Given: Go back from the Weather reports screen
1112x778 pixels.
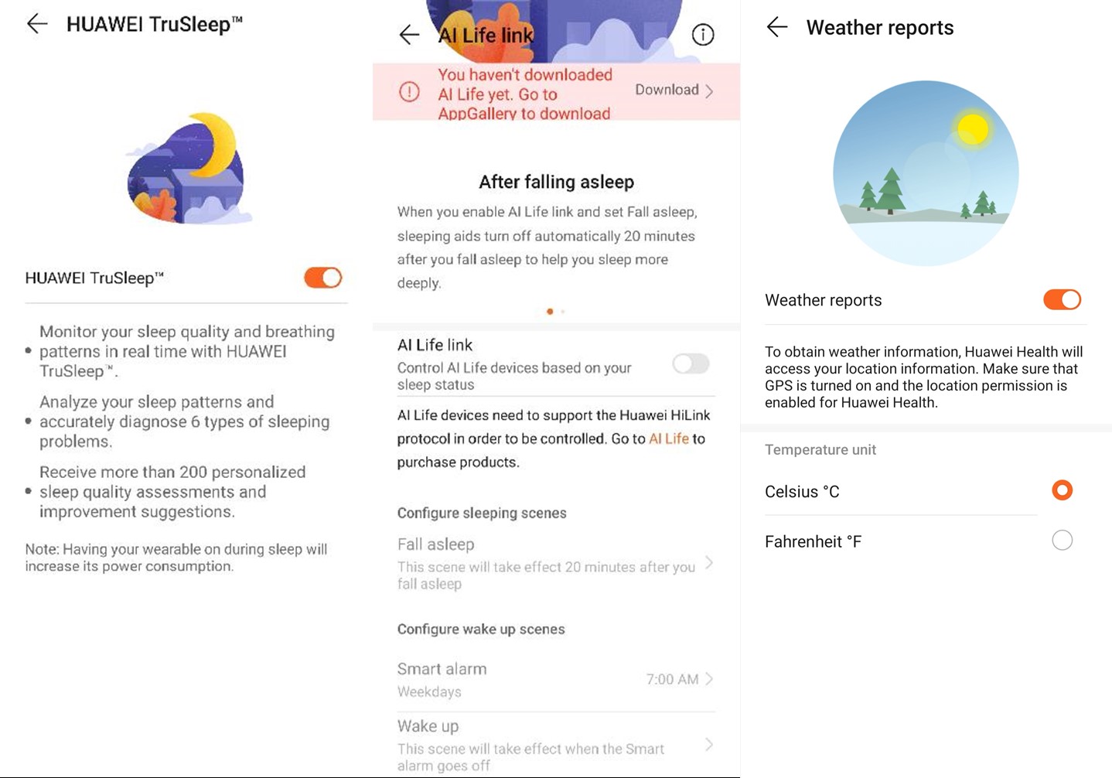Looking at the screenshot, I should [777, 27].
